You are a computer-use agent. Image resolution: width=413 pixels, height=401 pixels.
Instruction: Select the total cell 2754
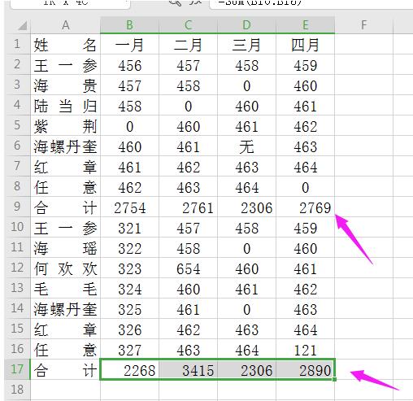coord(129,207)
